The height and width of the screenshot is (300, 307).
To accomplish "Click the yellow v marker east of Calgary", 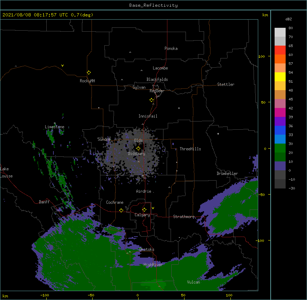I will (x=153, y=208).
